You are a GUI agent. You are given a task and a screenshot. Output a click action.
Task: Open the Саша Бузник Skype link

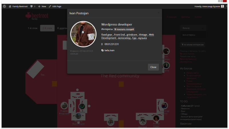tap(187, 54)
